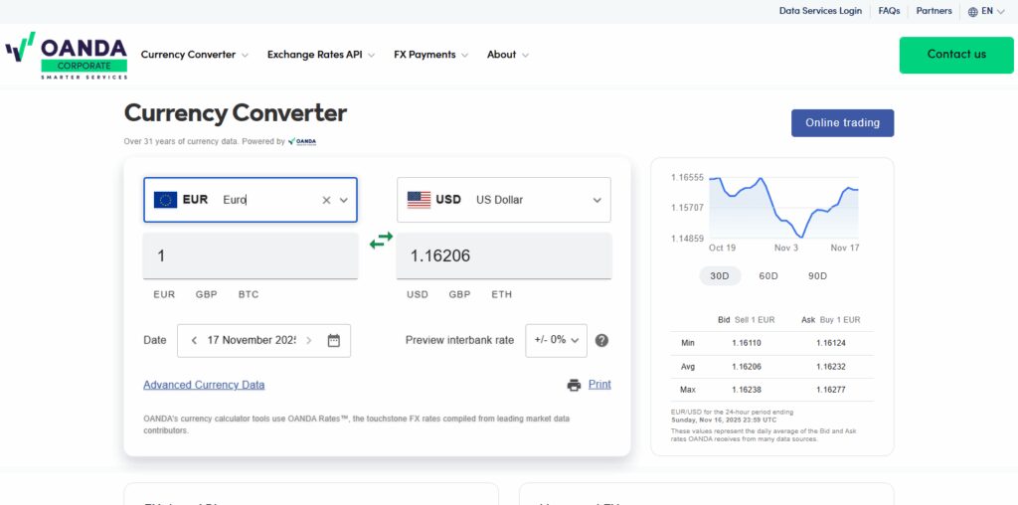
Task: Click the US flag icon
Action: point(419,200)
